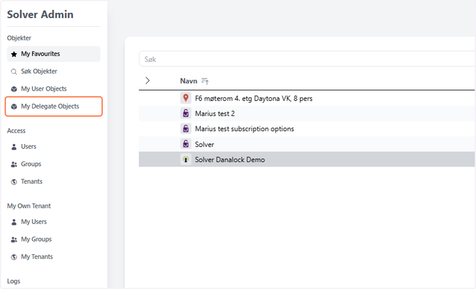Select the Solver row name
The image size is (476, 289).
tap(205, 145)
